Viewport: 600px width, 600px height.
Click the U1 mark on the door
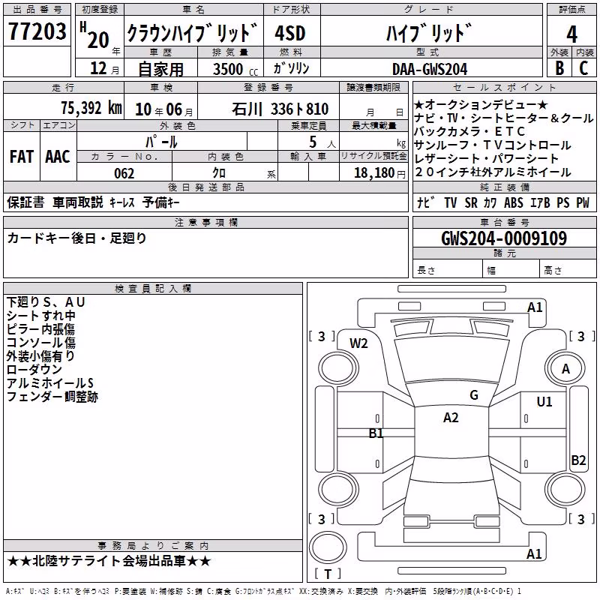(544, 402)
